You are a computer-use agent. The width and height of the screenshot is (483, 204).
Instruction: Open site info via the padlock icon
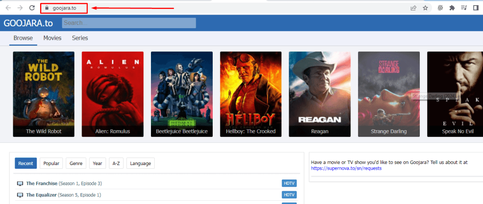click(47, 8)
